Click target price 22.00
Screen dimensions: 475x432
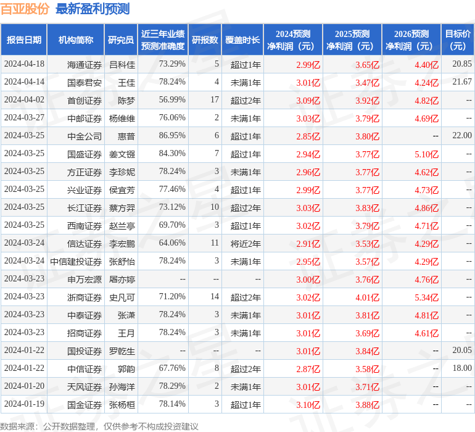462,135
